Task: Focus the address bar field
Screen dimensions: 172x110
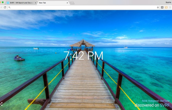Action: [83, 7]
